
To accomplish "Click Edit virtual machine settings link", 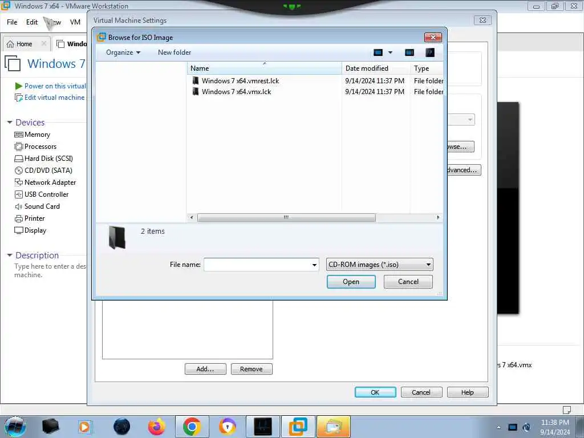I will tap(50, 98).
